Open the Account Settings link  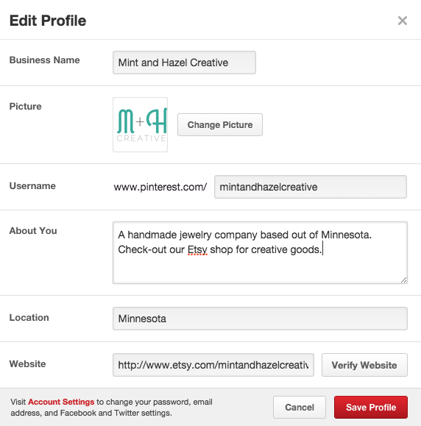click(x=61, y=402)
